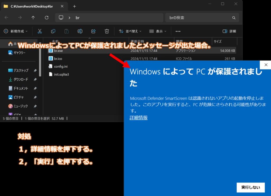The width and height of the screenshot is (271, 196).
Task: Sort by the サイズ column header
Action: (218, 41)
